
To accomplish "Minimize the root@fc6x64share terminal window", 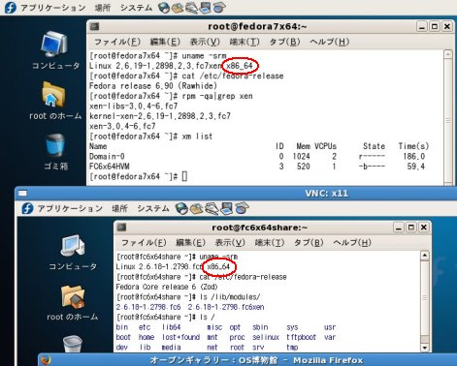I will [x=399, y=228].
